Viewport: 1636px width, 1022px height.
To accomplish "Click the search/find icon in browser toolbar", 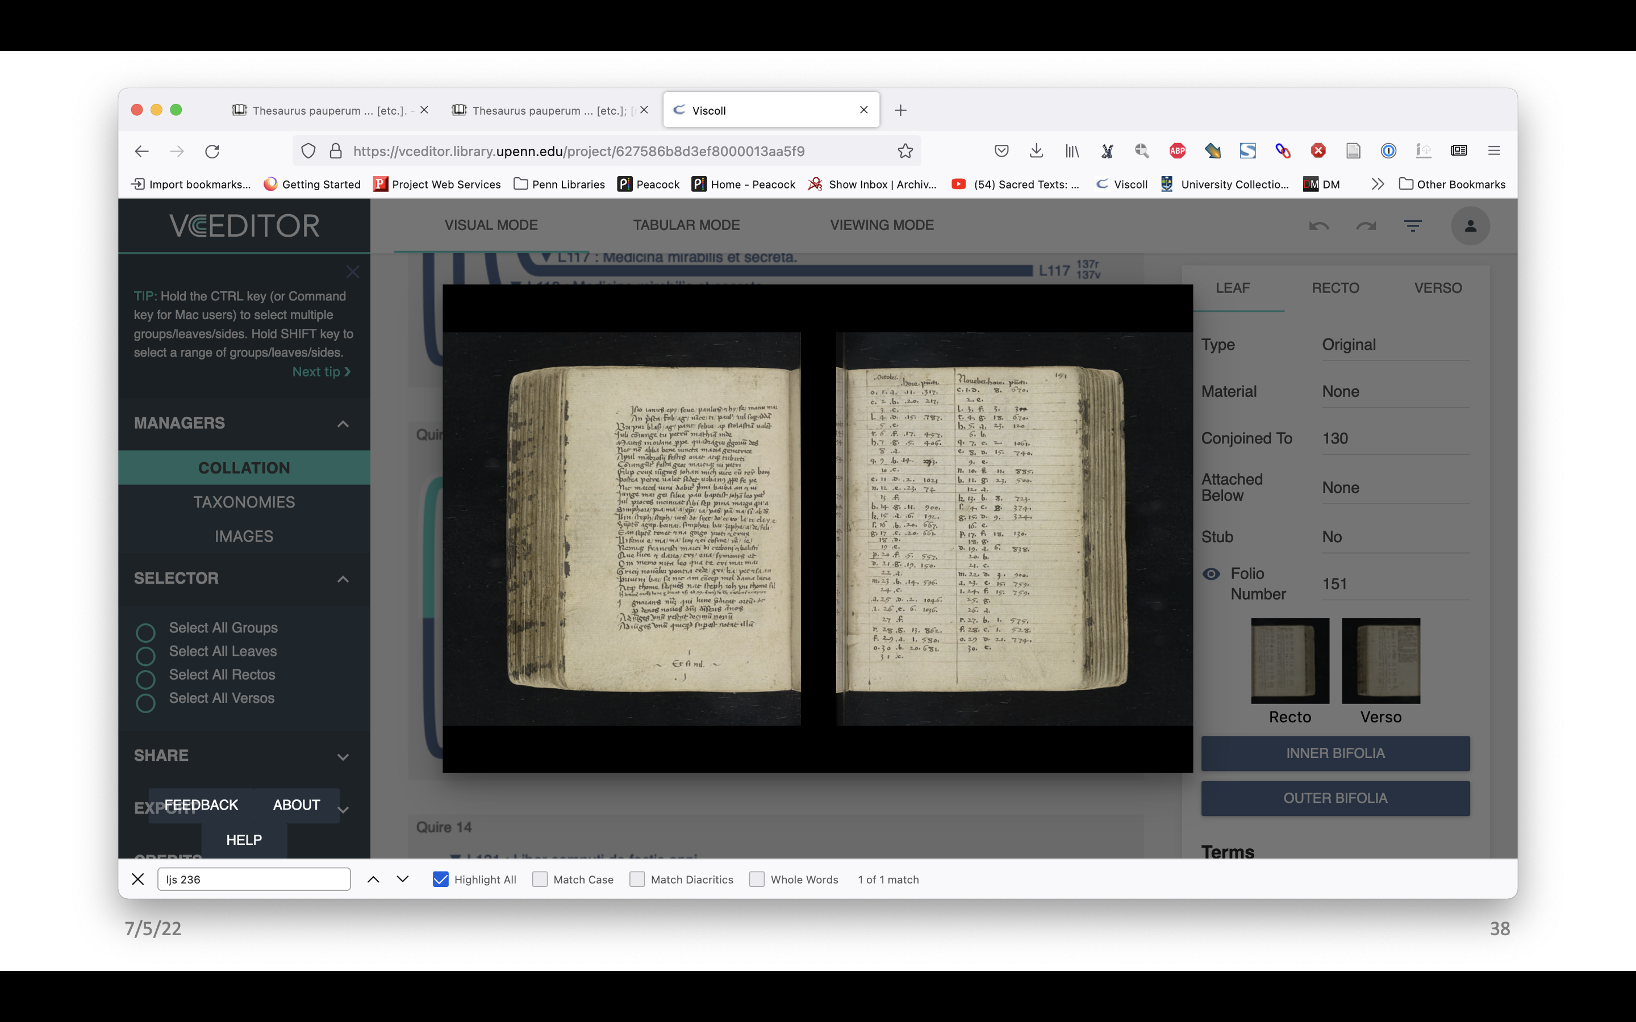I will click(1141, 149).
